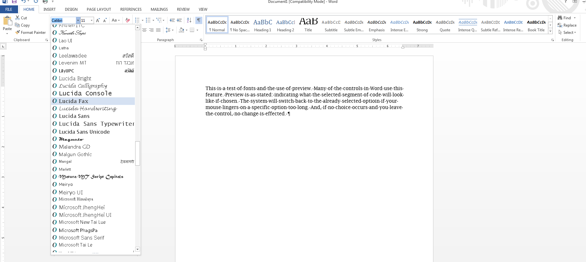The image size is (586, 262).
Task: Expand the Styles gallery More arrow
Action: point(551,31)
